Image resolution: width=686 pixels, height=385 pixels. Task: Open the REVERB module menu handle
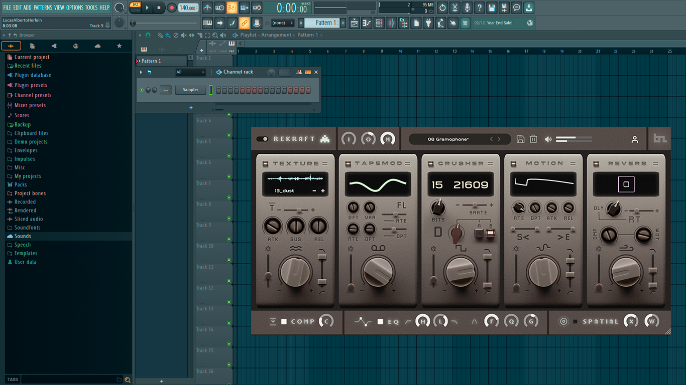(x=655, y=163)
